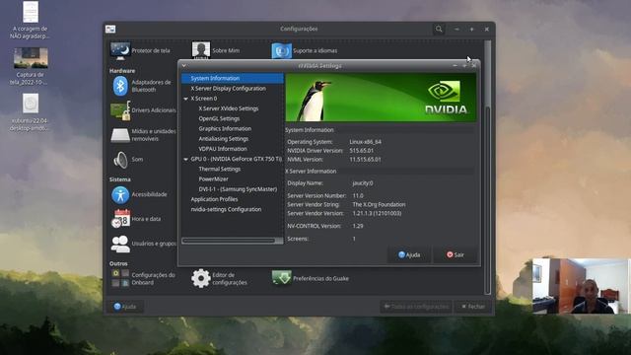The image size is (631, 355).
Task: Open the 'A coragem de NÃO agradar' desktop file
Action: pos(31,12)
